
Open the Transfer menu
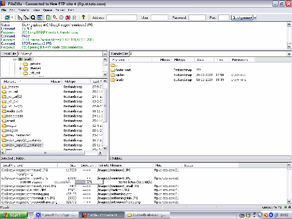pyautogui.click(x=23, y=10)
